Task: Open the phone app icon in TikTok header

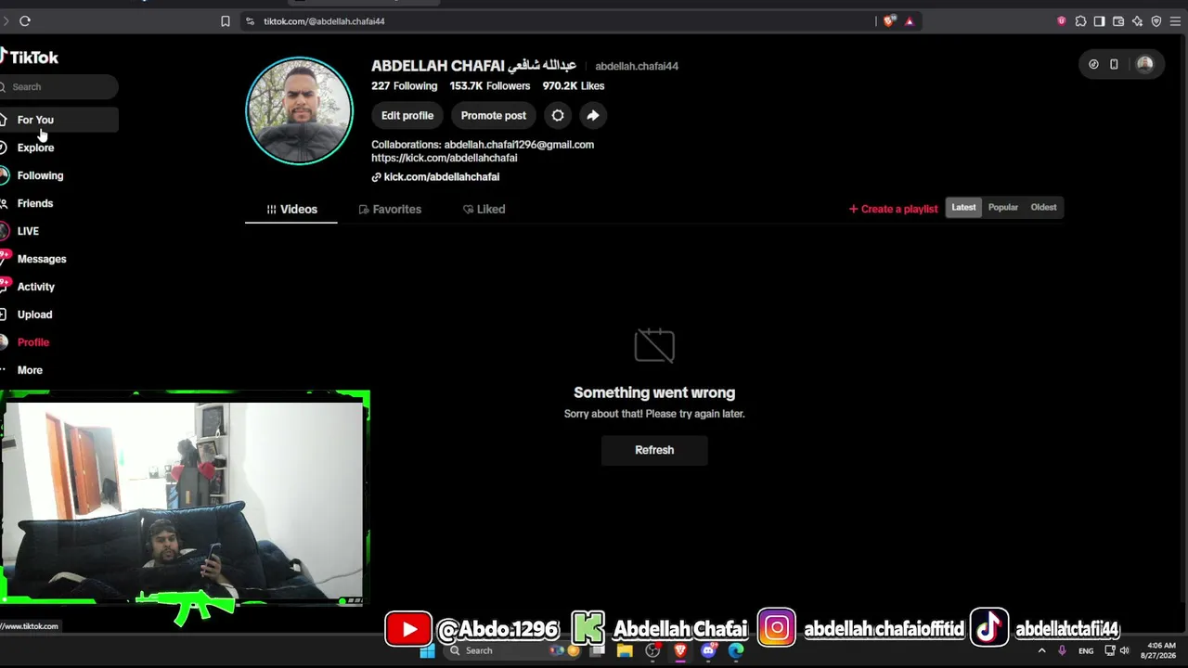Action: 1114,64
